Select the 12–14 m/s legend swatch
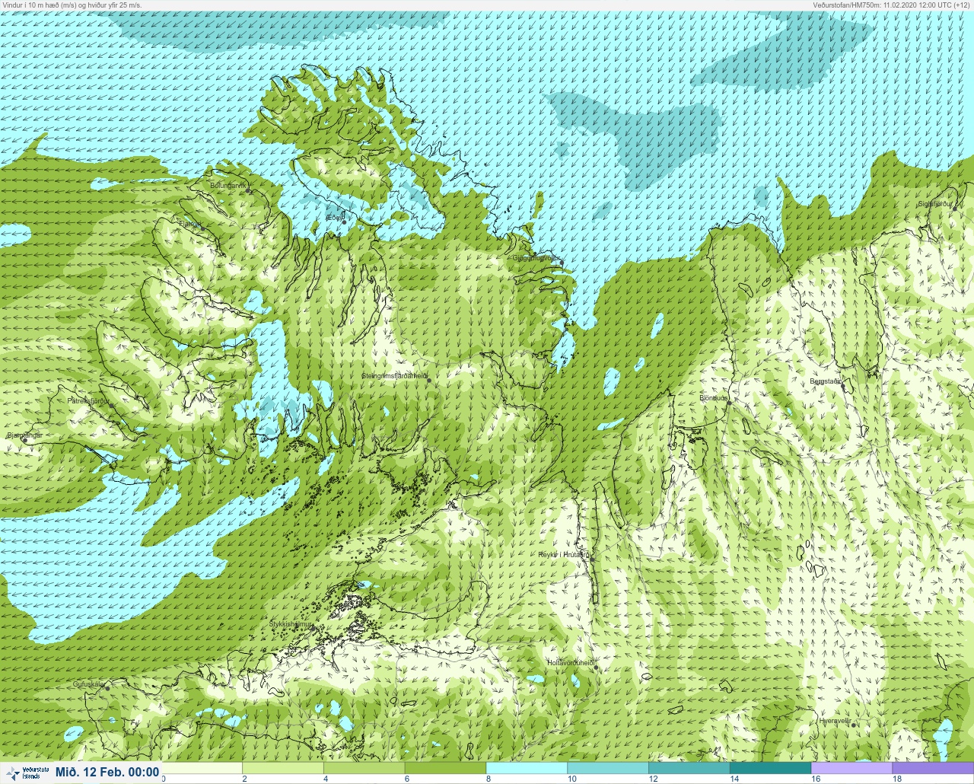974x784 pixels. (689, 768)
